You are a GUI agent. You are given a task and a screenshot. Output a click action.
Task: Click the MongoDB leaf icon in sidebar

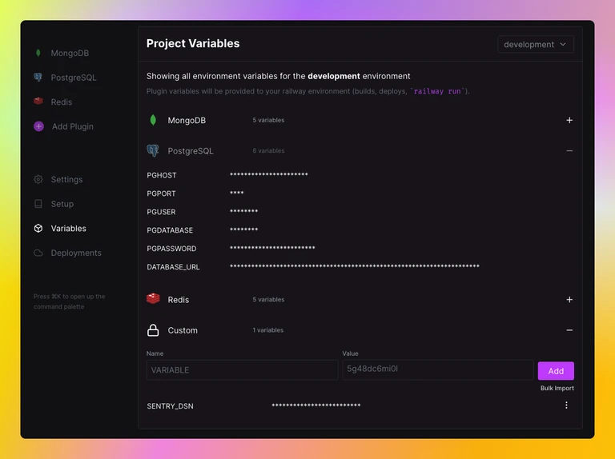38,53
